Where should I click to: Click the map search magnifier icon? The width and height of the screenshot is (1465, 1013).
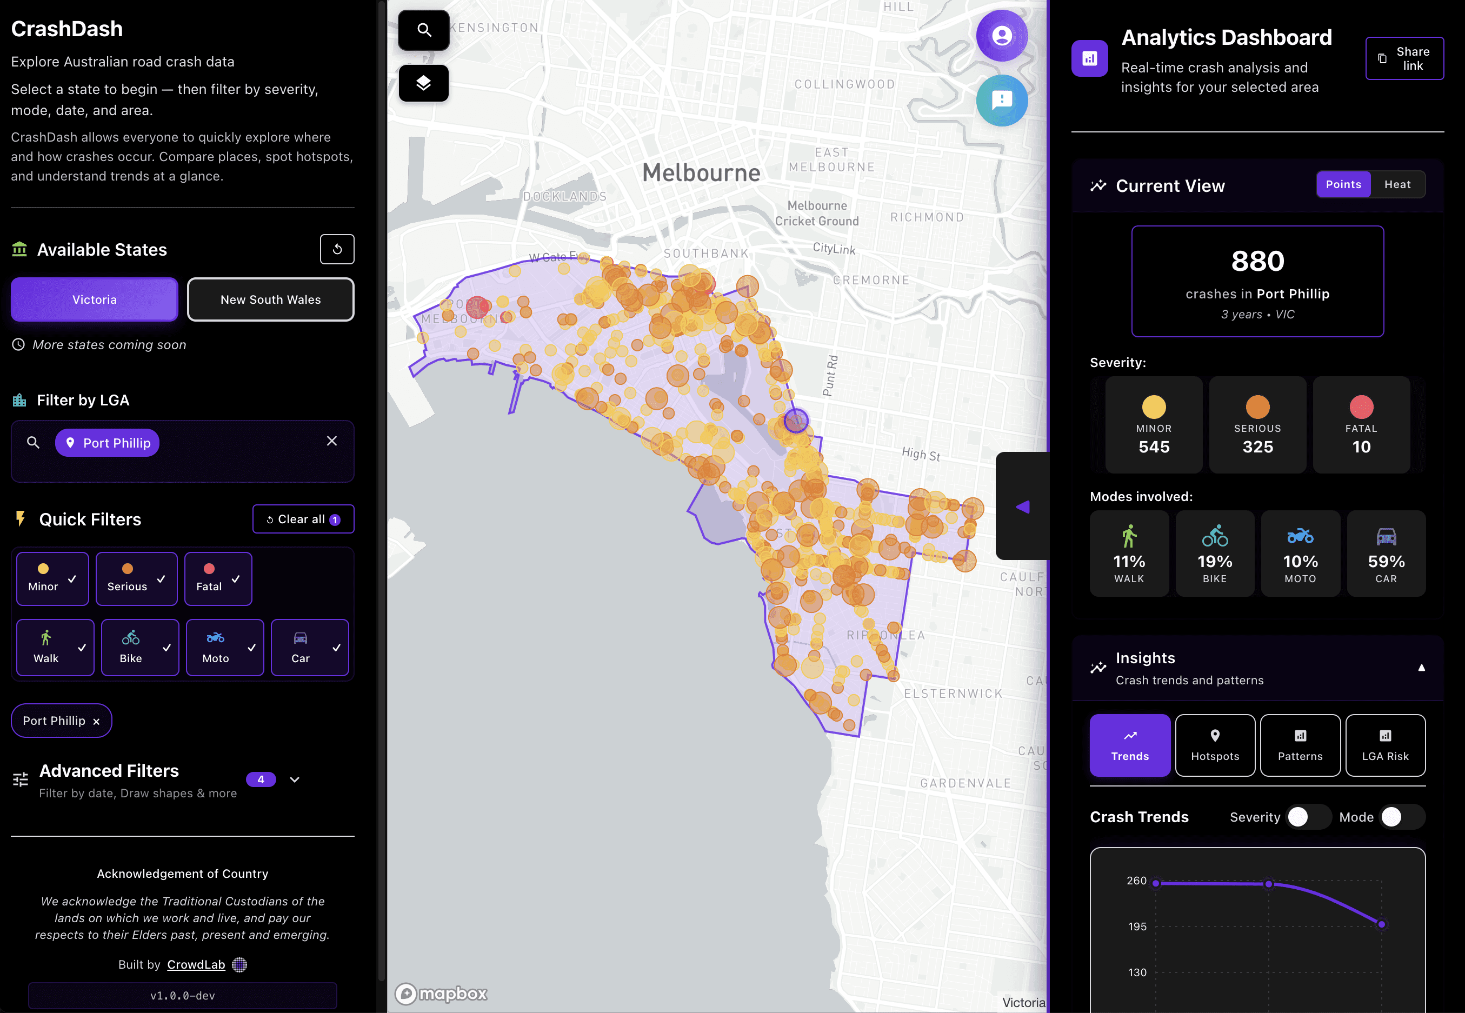click(x=423, y=30)
